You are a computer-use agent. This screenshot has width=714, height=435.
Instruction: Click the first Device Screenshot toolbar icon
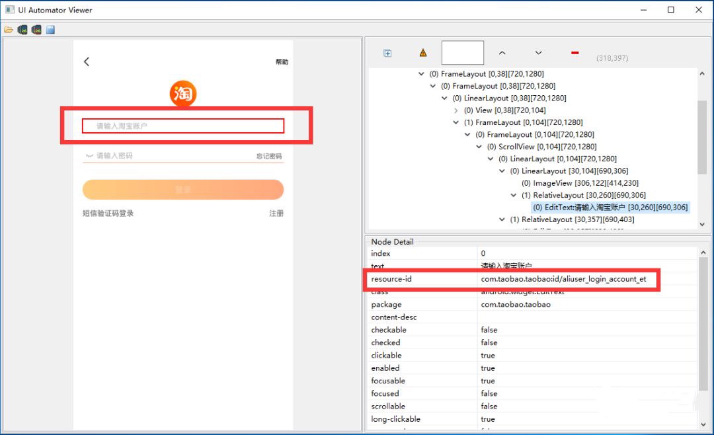[22, 30]
